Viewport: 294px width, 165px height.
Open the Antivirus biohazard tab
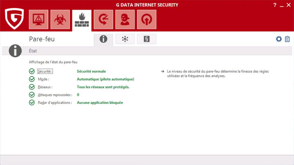(x=60, y=20)
